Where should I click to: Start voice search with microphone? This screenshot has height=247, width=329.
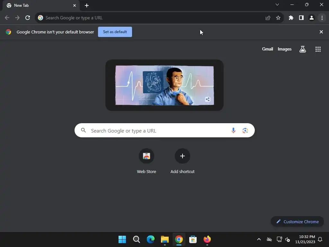point(233,131)
